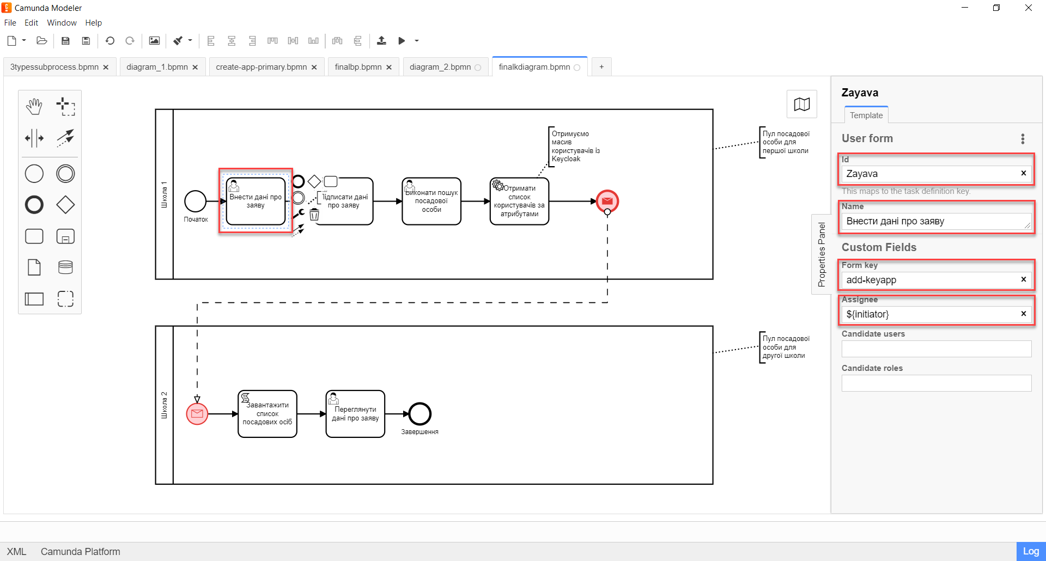Viewport: 1046px width, 561px height.
Task: Open User form options three-dot menu
Action: [x=1023, y=139]
